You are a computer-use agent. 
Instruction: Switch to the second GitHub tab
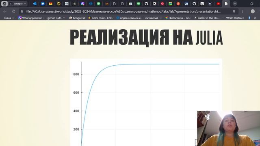[x=194, y=4]
